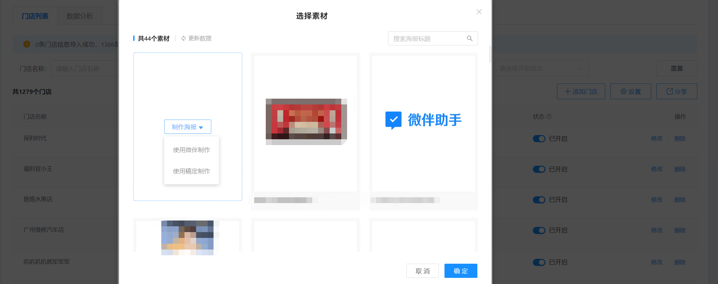This screenshot has height=284, width=718.
Task: Toggle 保利时代 status switch
Action: click(539, 139)
